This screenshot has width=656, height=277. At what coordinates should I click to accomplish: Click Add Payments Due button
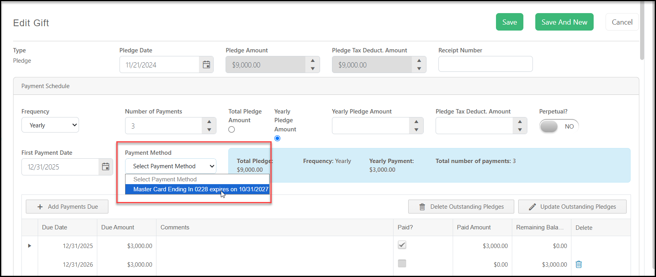coord(67,206)
